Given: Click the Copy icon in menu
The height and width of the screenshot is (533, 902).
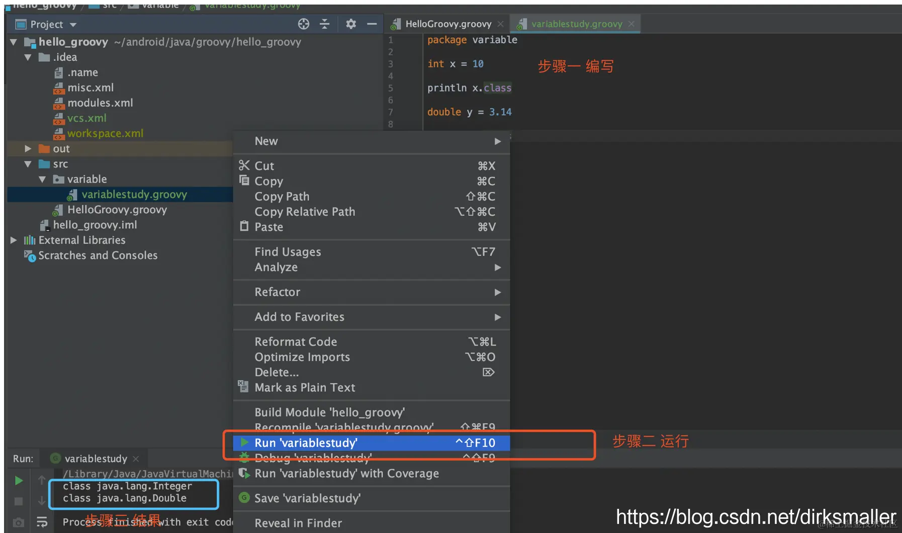Looking at the screenshot, I should click(x=244, y=181).
